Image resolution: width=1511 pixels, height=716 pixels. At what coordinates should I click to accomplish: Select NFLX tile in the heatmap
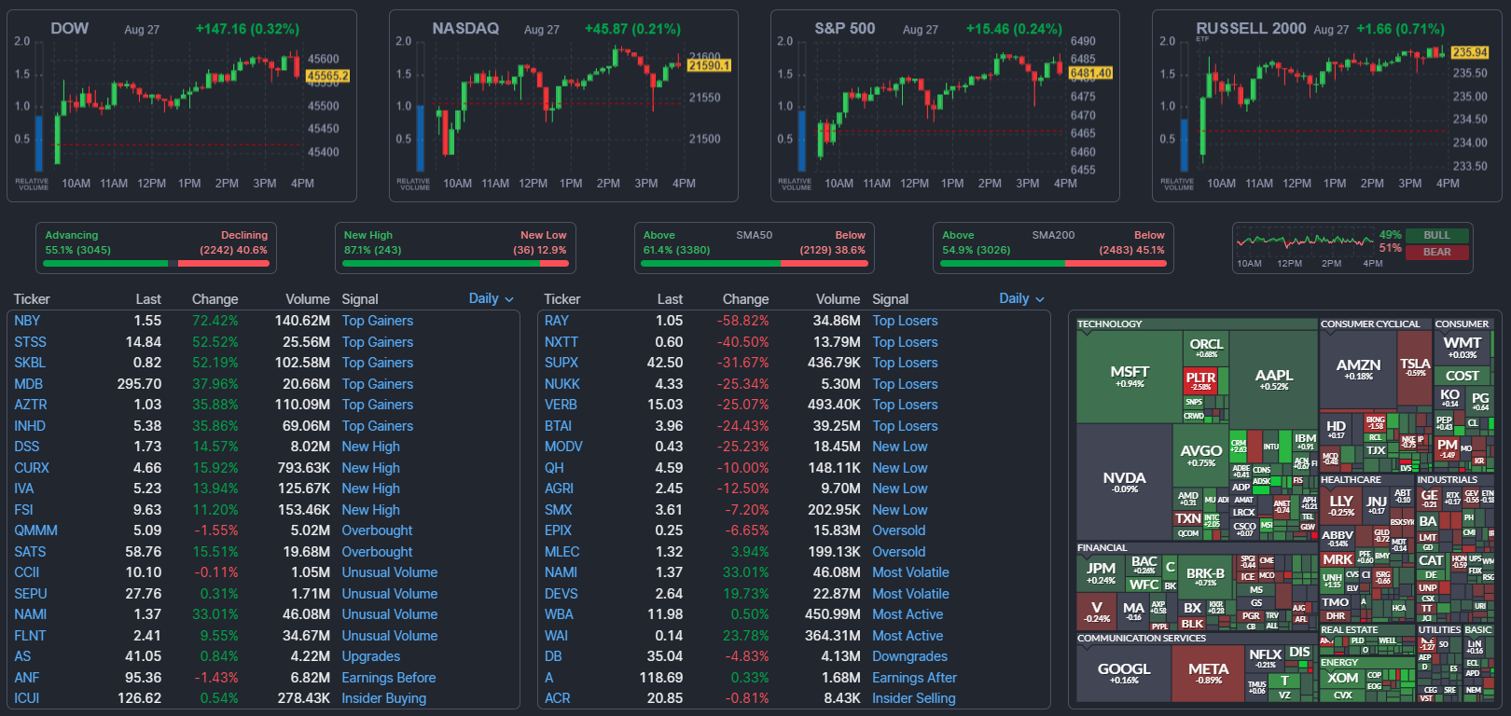(1266, 659)
